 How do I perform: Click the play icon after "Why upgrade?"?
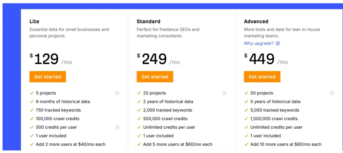278,43
